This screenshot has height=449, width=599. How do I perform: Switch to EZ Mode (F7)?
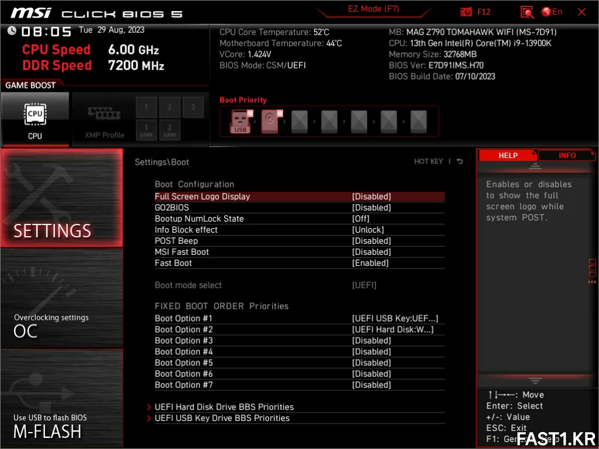tap(373, 9)
